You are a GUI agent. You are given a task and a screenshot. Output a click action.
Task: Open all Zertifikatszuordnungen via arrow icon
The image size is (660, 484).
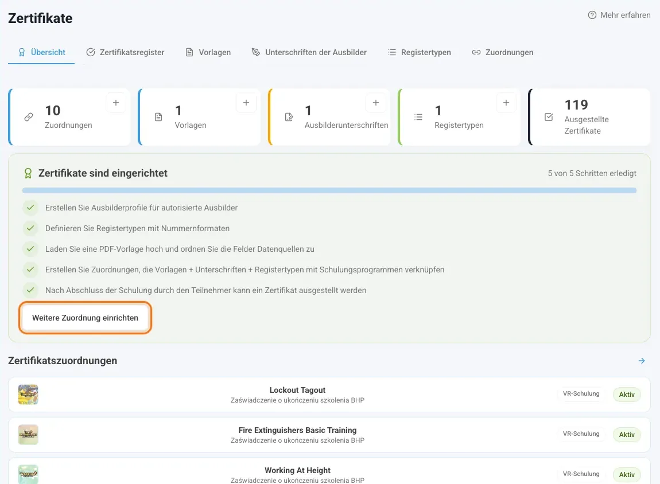click(642, 361)
